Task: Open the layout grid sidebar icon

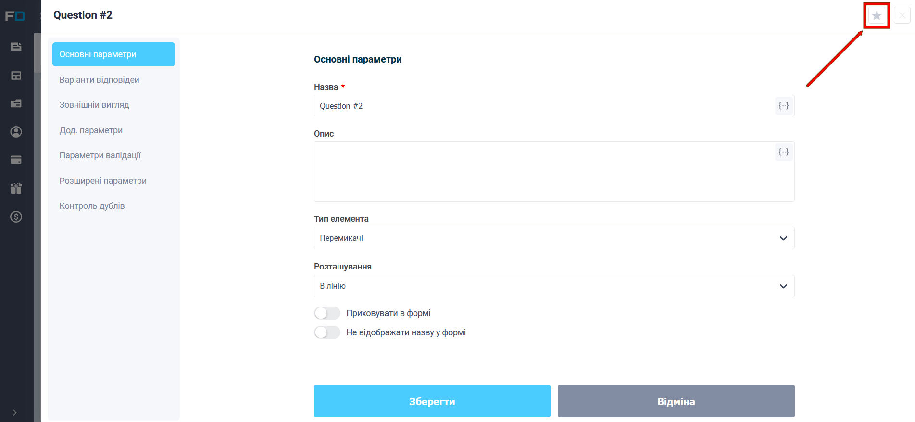Action: (x=16, y=76)
